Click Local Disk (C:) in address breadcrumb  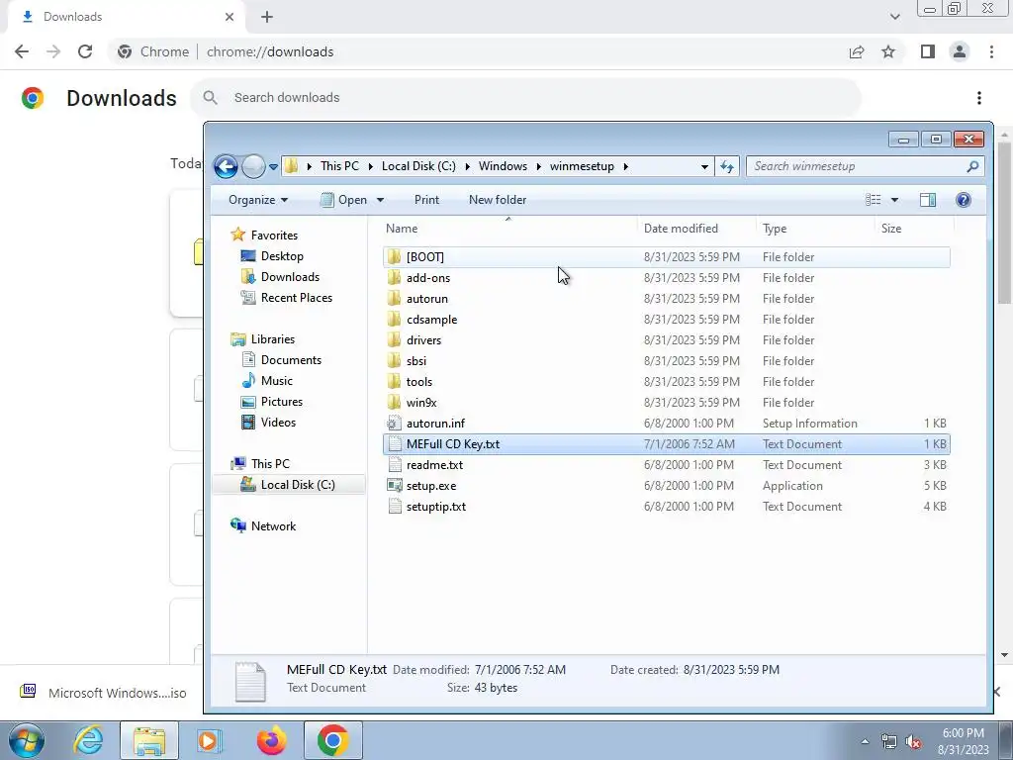pos(418,166)
